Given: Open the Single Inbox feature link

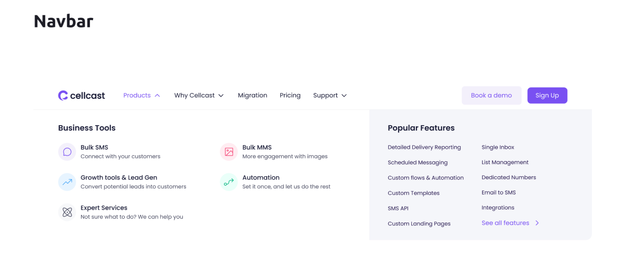Looking at the screenshot, I should 497,147.
